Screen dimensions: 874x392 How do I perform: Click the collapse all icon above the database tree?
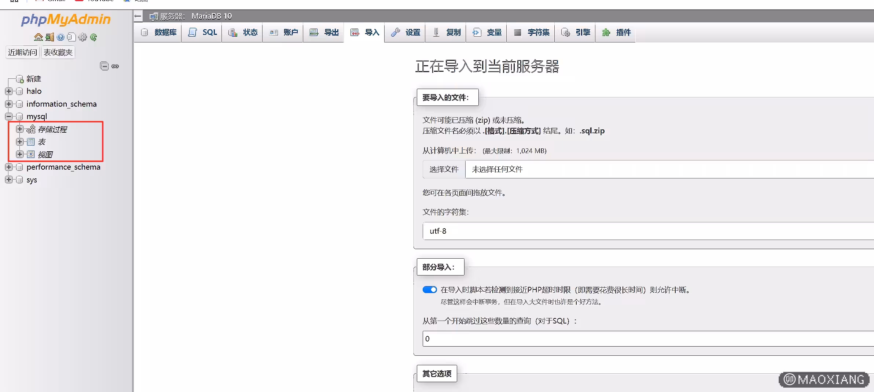[x=104, y=66]
